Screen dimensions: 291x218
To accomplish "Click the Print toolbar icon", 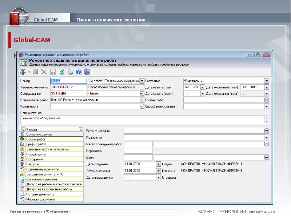I will pyautogui.click(x=70, y=72).
